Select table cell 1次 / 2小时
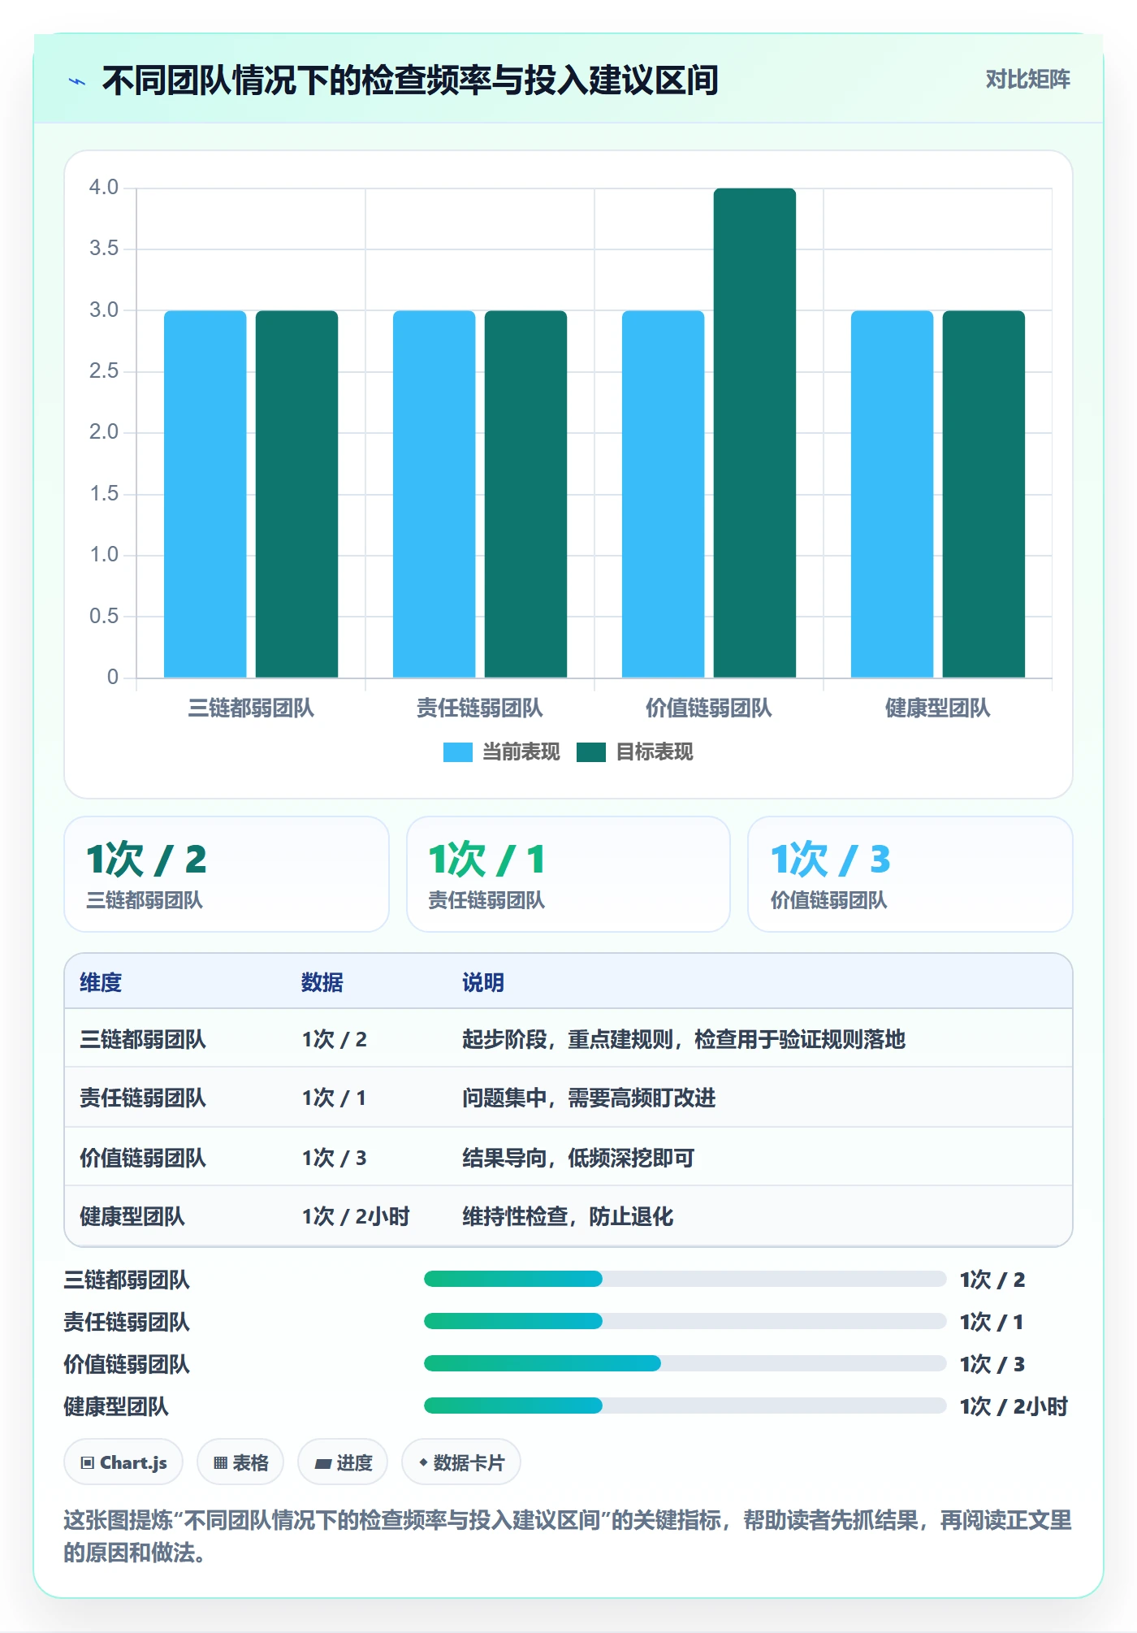The width and height of the screenshot is (1137, 1633). (x=356, y=1216)
